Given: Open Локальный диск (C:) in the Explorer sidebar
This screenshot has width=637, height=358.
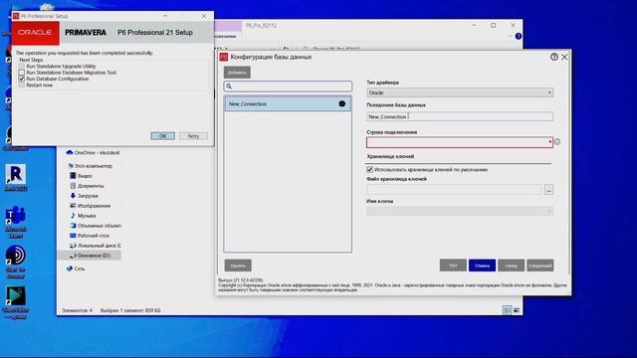Looking at the screenshot, I should [96, 246].
